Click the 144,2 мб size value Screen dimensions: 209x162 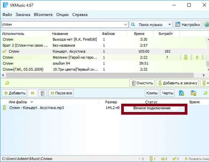point(113,108)
